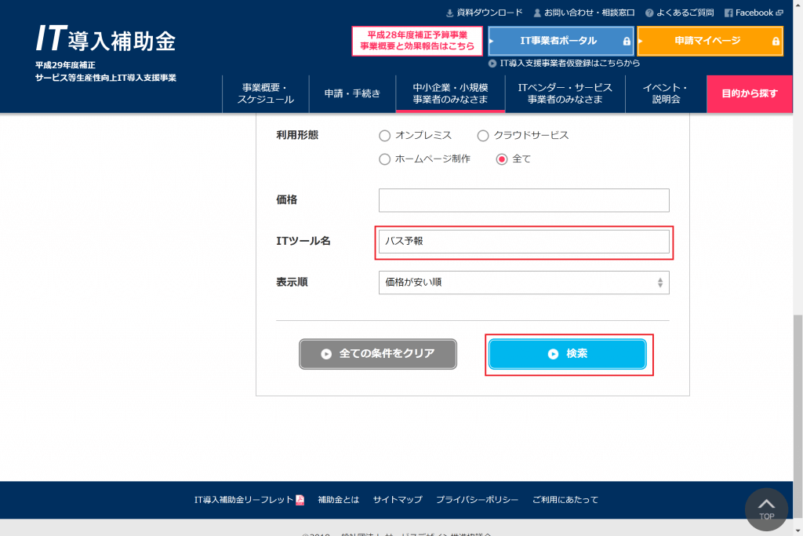
Task: Open the ITベンダー・サービス事業者のみなさま menu
Action: pyautogui.click(x=565, y=93)
